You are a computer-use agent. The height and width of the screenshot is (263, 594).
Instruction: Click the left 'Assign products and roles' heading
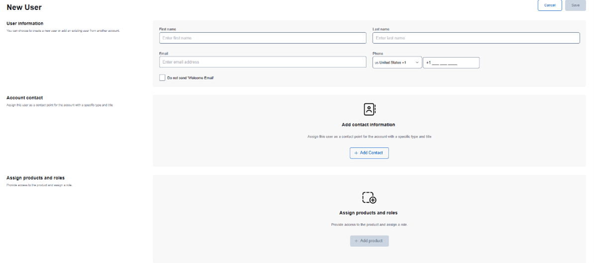(x=35, y=178)
